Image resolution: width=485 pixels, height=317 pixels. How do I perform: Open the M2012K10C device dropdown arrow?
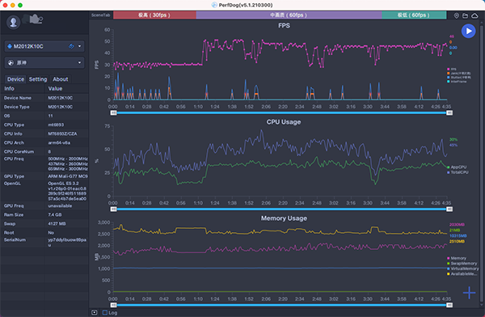79,46
